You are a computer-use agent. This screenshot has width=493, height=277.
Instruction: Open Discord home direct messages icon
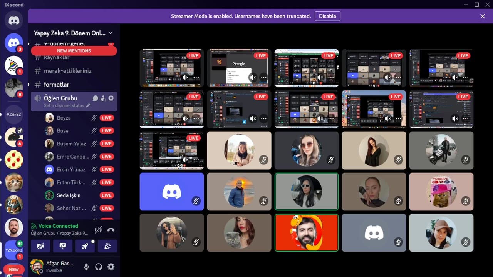pos(14,20)
